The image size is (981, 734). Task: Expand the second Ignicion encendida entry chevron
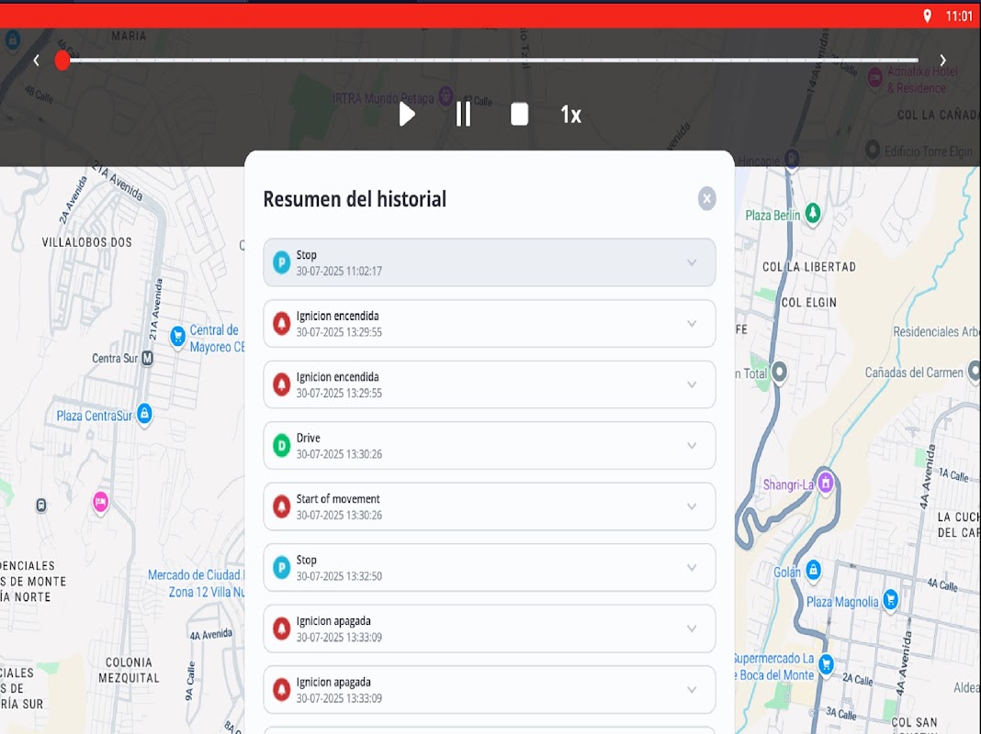692,384
